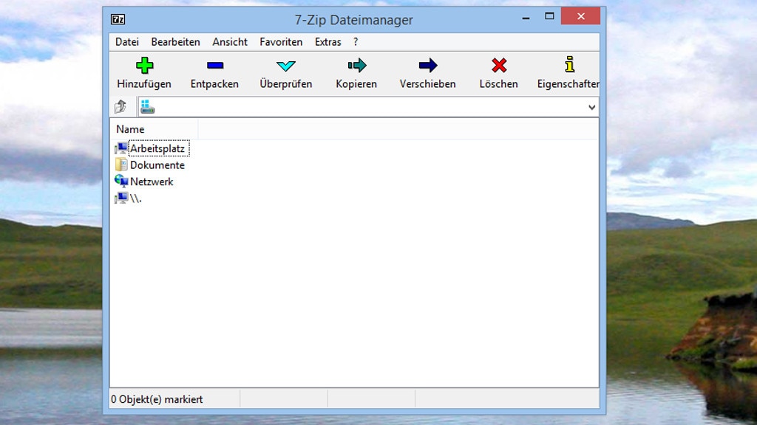This screenshot has width=757, height=425.
Task: Click the computer icon in address bar
Action: coord(147,107)
